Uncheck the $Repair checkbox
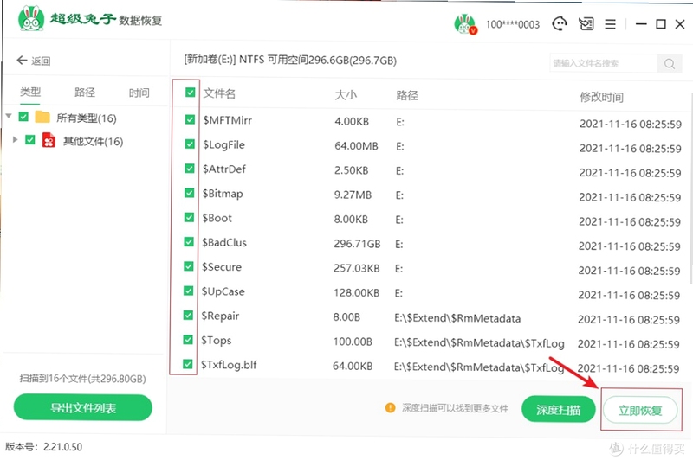The height and width of the screenshot is (460, 693). 188,315
